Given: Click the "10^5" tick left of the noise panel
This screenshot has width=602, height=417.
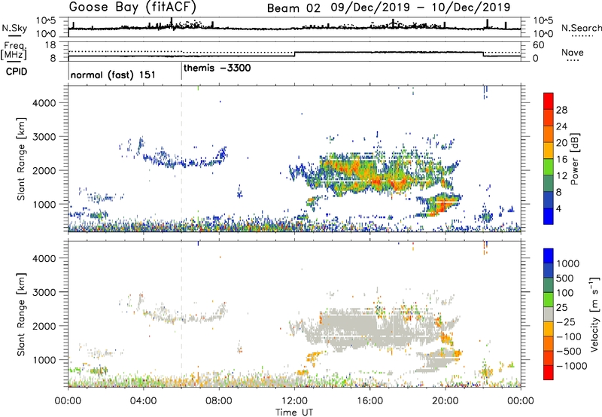Looking at the screenshot, I should click(46, 21).
